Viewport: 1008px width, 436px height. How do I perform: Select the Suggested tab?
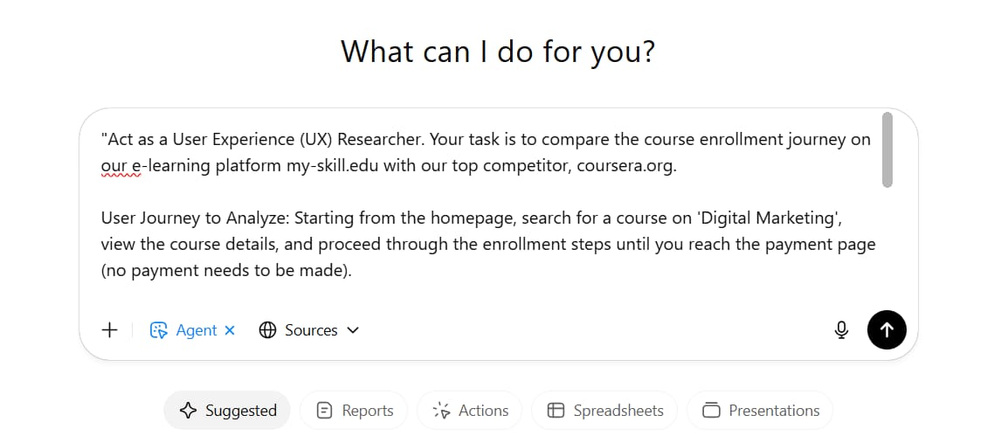click(x=227, y=411)
